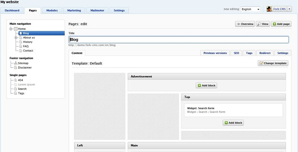Click the Add page button

pyautogui.click(x=281, y=24)
